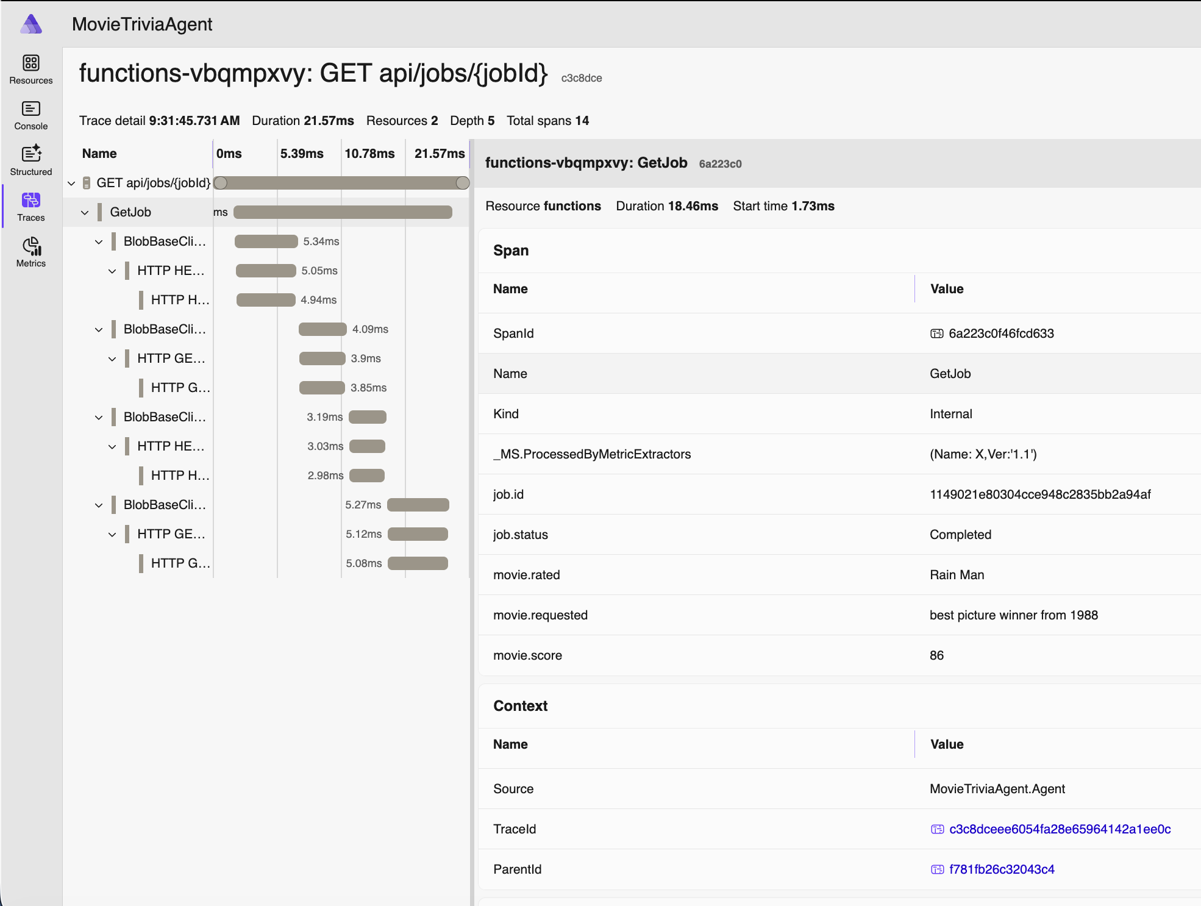Viewport: 1201px width, 906px height.
Task: Click the icon beside the ParentId value
Action: pyautogui.click(x=937, y=869)
